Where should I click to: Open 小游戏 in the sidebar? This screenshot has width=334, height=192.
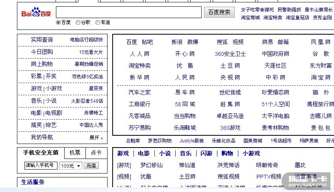[x=54, y=89]
